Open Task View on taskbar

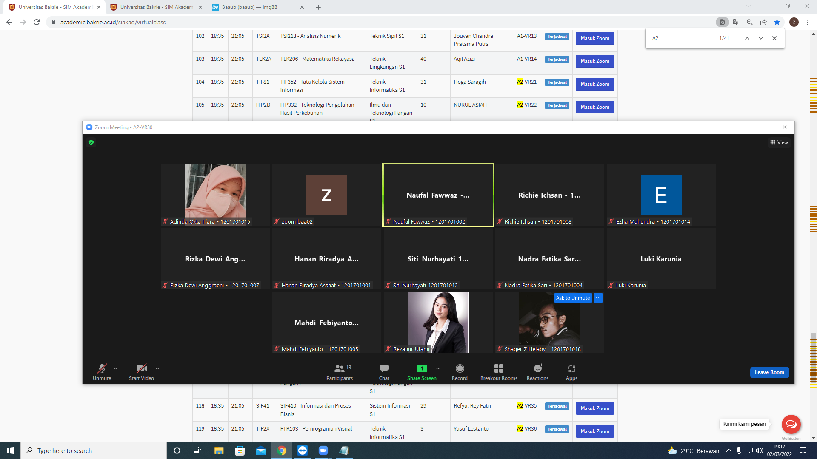(x=197, y=450)
